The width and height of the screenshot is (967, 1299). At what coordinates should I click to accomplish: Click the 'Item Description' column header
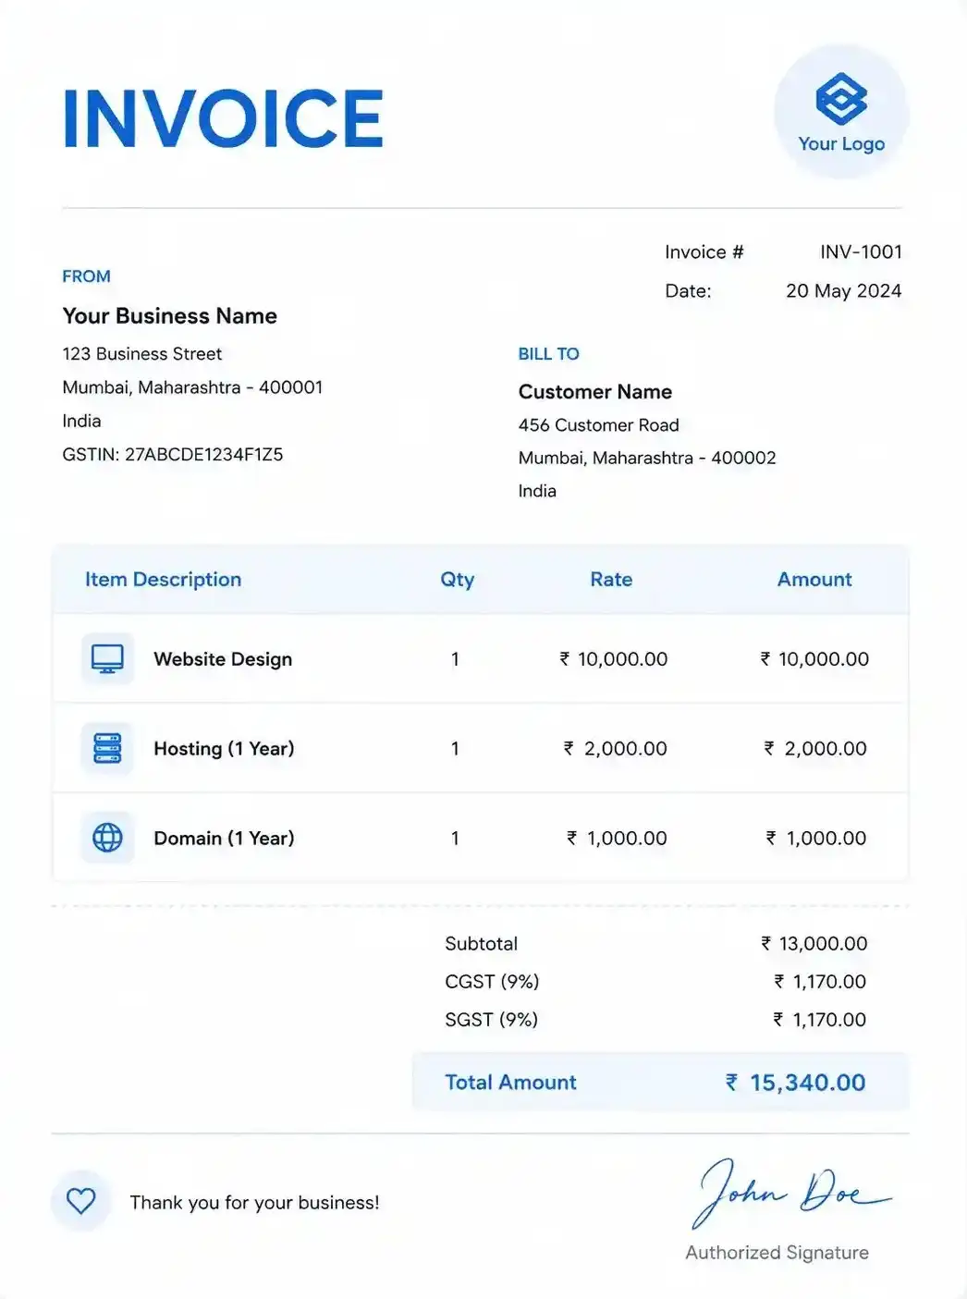coord(163,580)
